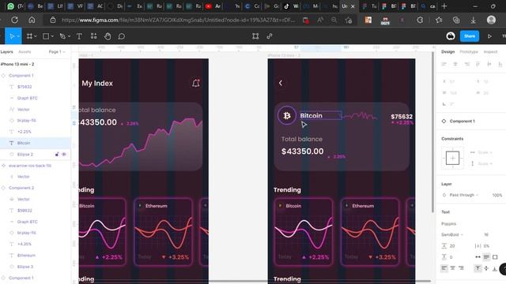Select the iPhone 13 mini - 2 frame layer
Screen dimensions: 506x284
pyautogui.click(x=17, y=64)
